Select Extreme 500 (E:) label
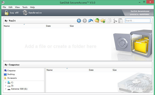The image size is (155, 95). (19, 89)
